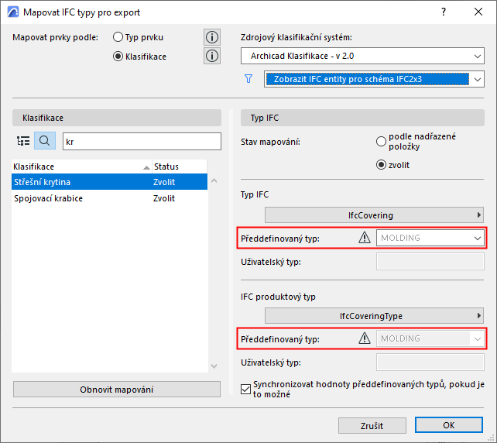Choose 'podle nadřazené položky' radio option
This screenshot has height=443, width=497.
point(381,141)
